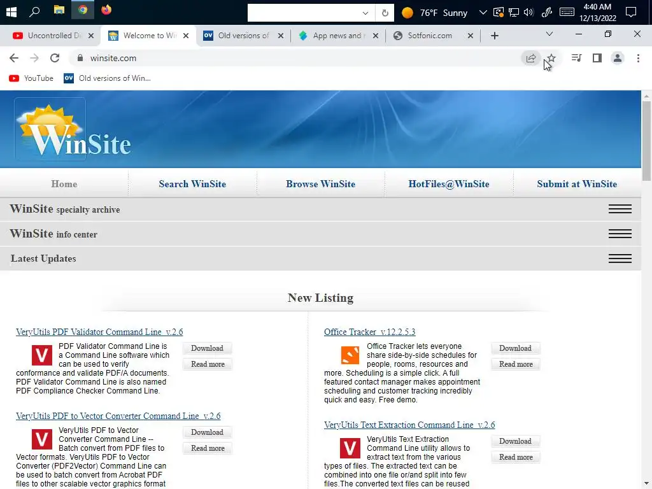Open the media controls icon in Chrome
This screenshot has height=489, width=652.
(576, 58)
